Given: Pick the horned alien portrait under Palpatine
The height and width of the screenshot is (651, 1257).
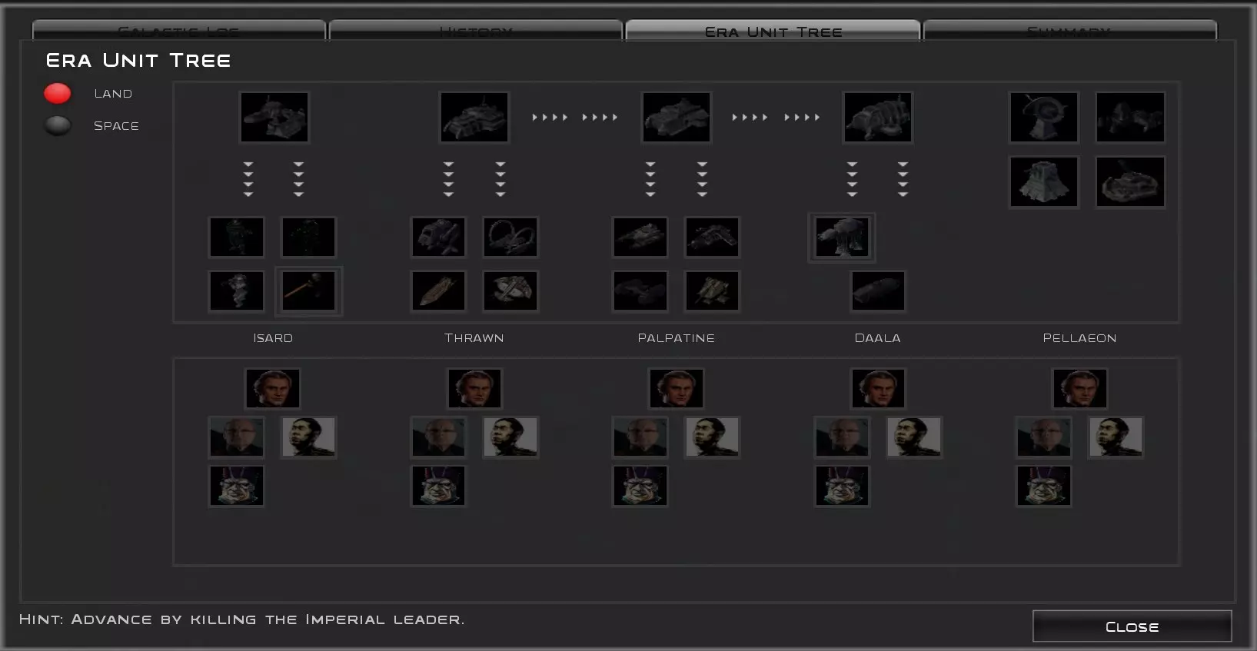Looking at the screenshot, I should [x=640, y=486].
